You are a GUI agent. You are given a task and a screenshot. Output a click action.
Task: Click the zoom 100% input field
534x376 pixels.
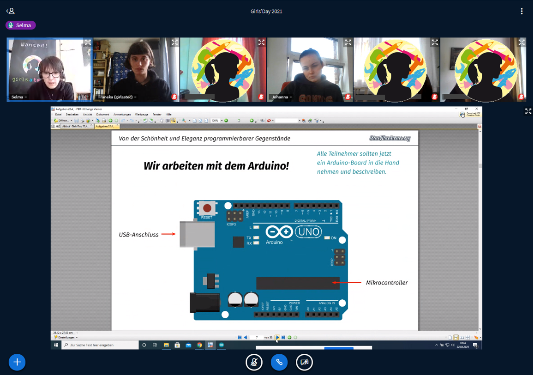coord(215,121)
